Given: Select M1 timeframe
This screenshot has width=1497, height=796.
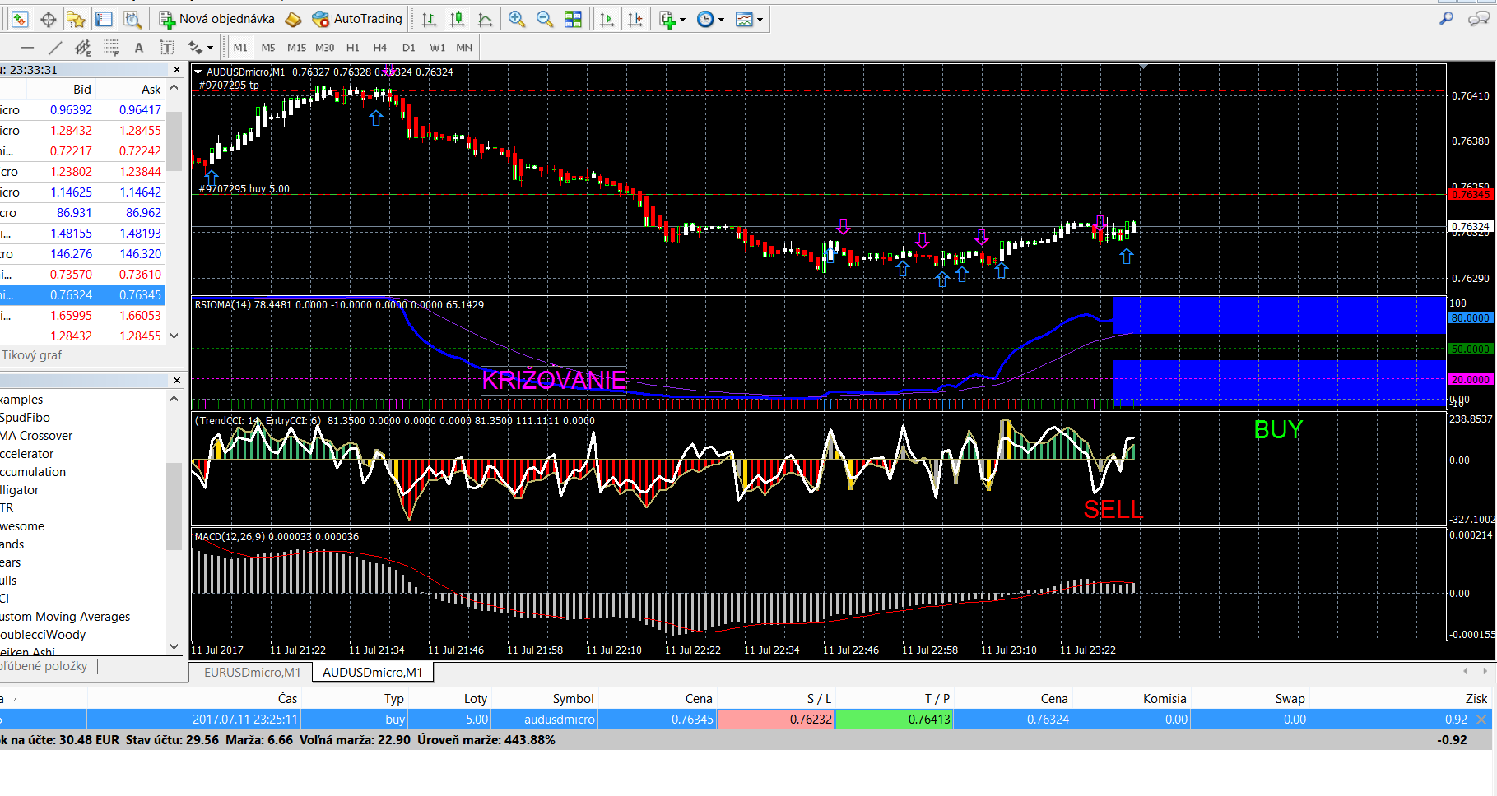Looking at the screenshot, I should [x=240, y=48].
